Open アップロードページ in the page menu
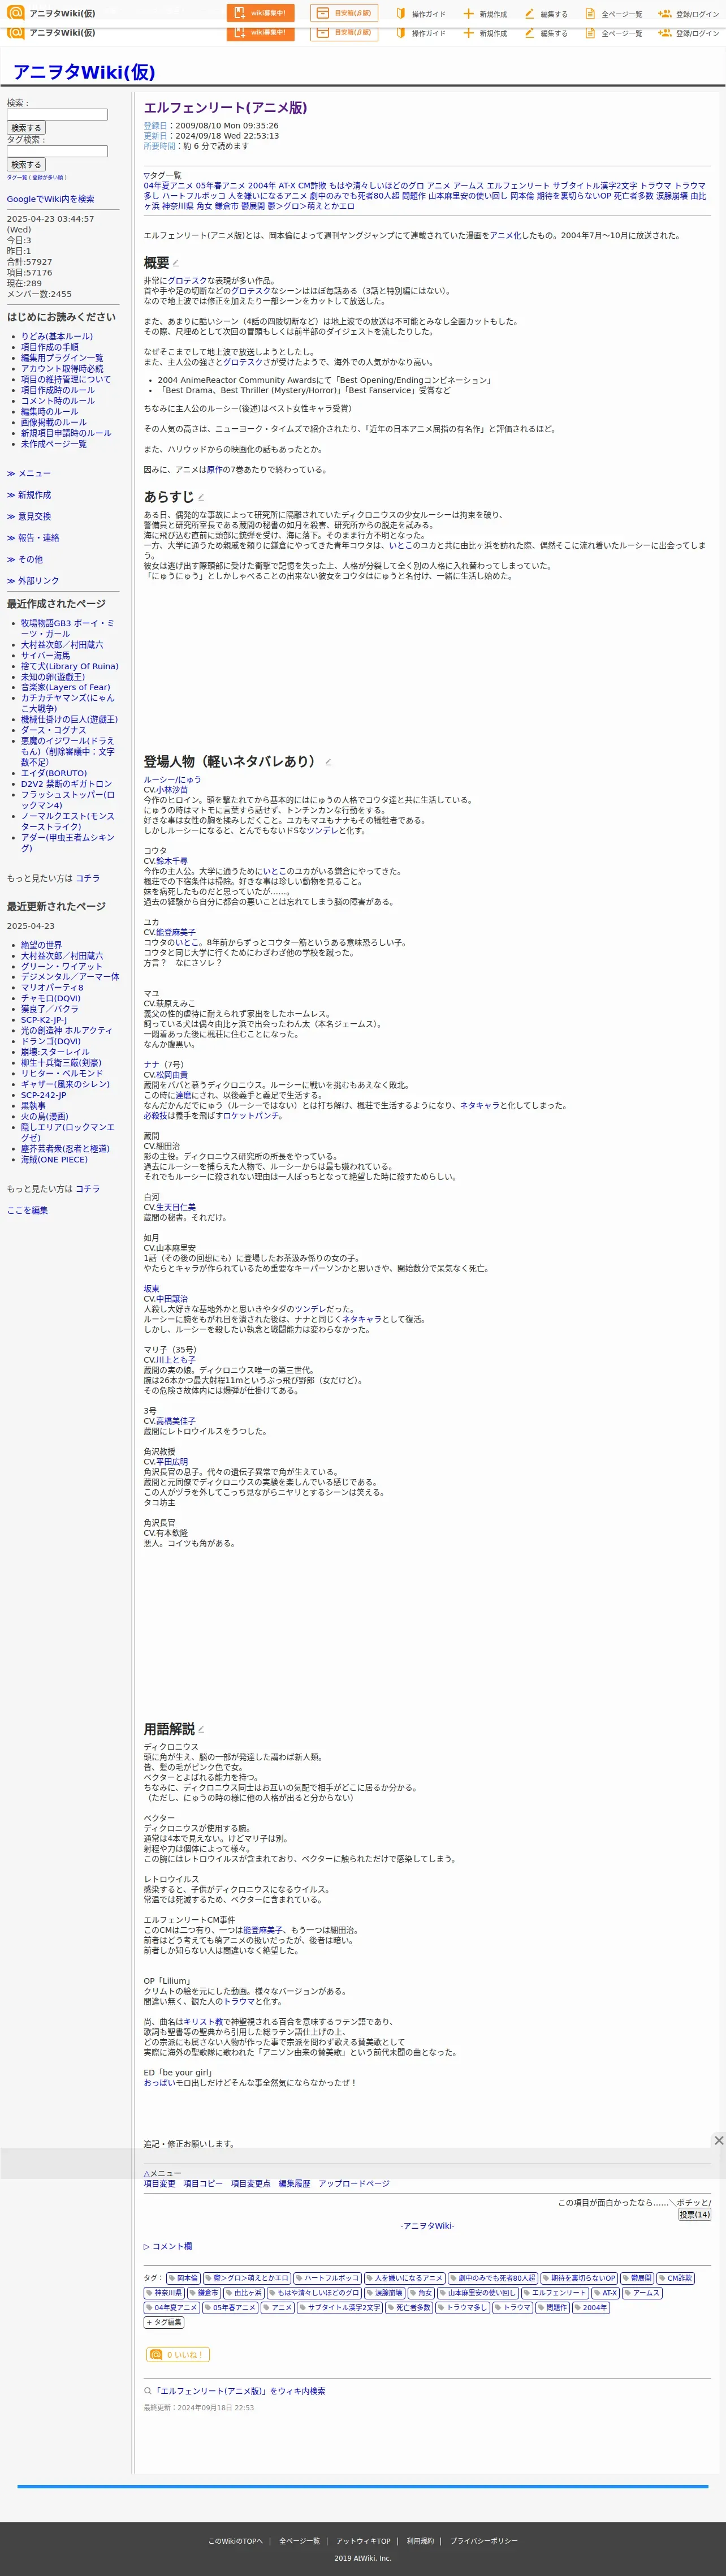The width and height of the screenshot is (726, 2576). [354, 2183]
